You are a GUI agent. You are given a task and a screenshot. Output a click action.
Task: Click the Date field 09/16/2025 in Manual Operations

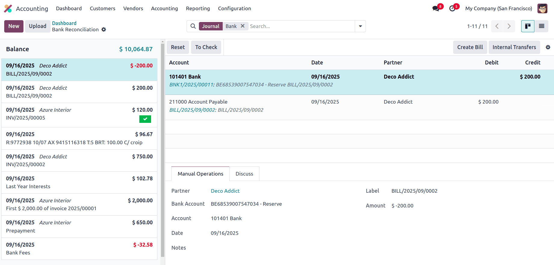pos(224,233)
